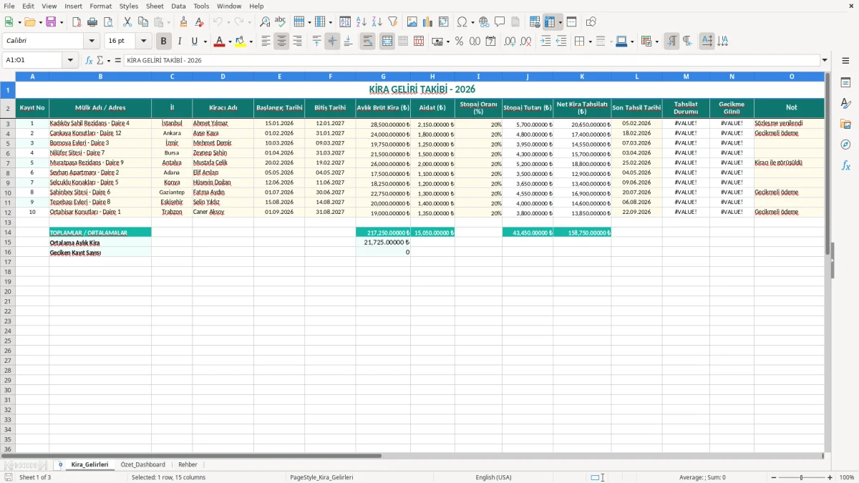The width and height of the screenshot is (859, 483).
Task: Toggle italic formatting
Action: pyautogui.click(x=180, y=42)
